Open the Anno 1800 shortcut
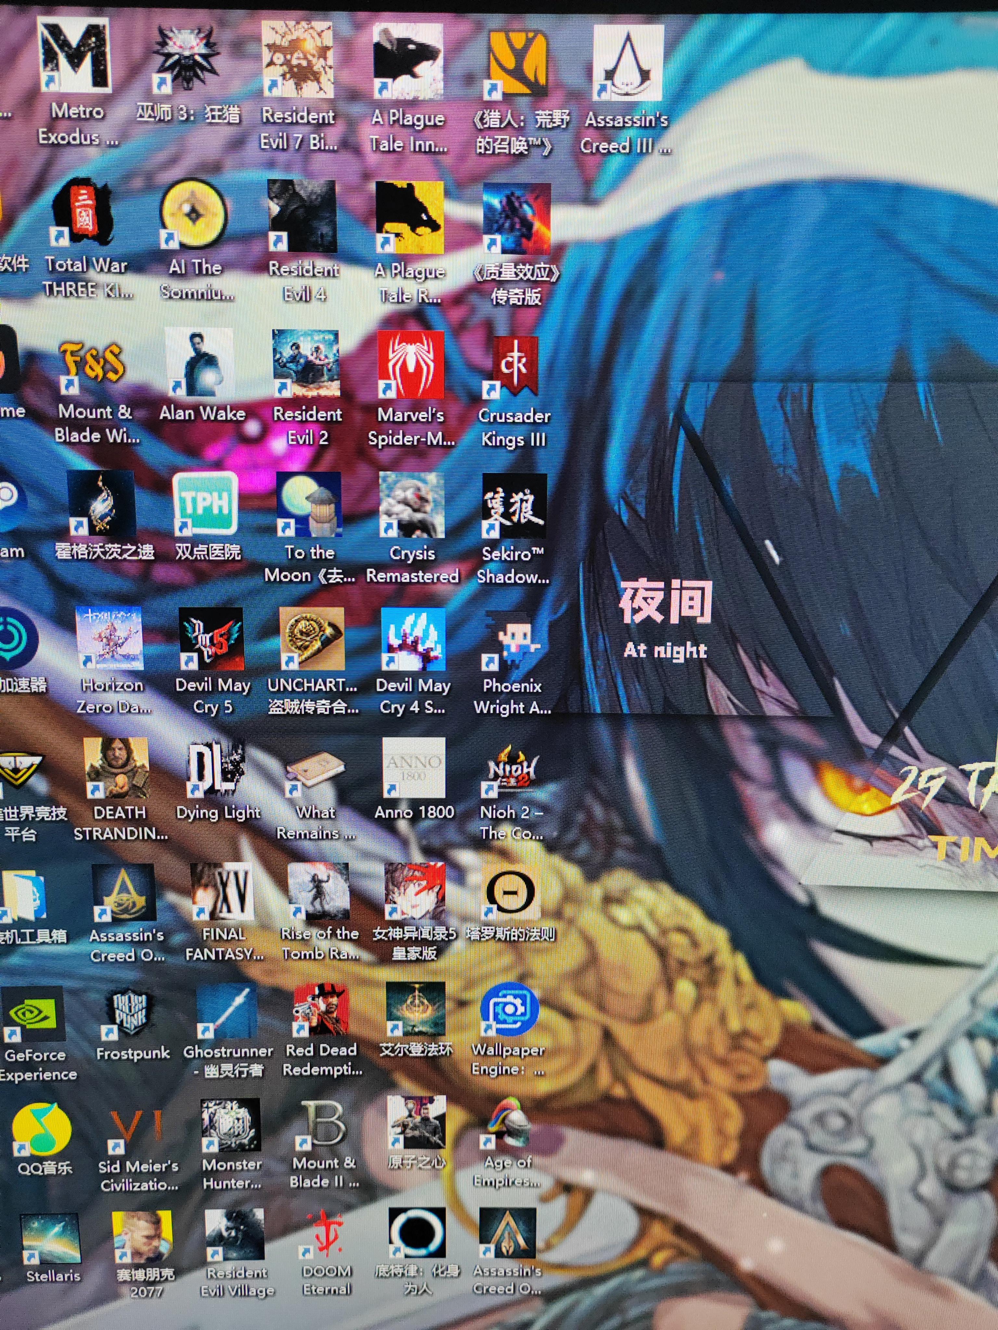Viewport: 998px width, 1330px height. [414, 768]
